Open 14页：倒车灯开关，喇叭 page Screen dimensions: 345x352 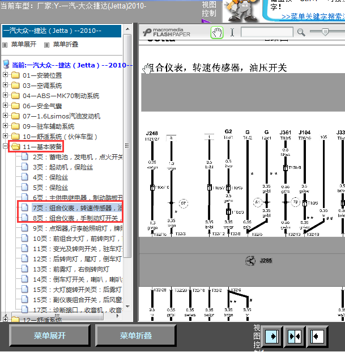point(78,279)
